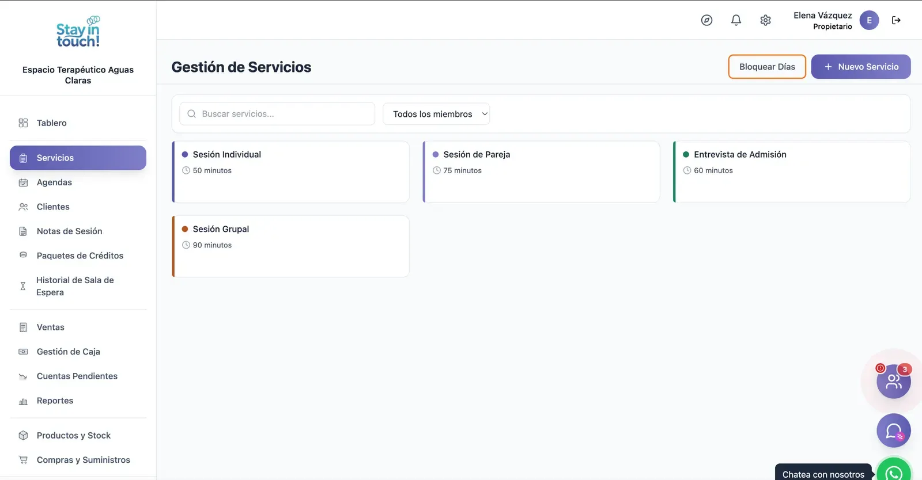This screenshot has width=922, height=480.
Task: Expand the Todos los miembros dropdown
Action: coord(436,114)
